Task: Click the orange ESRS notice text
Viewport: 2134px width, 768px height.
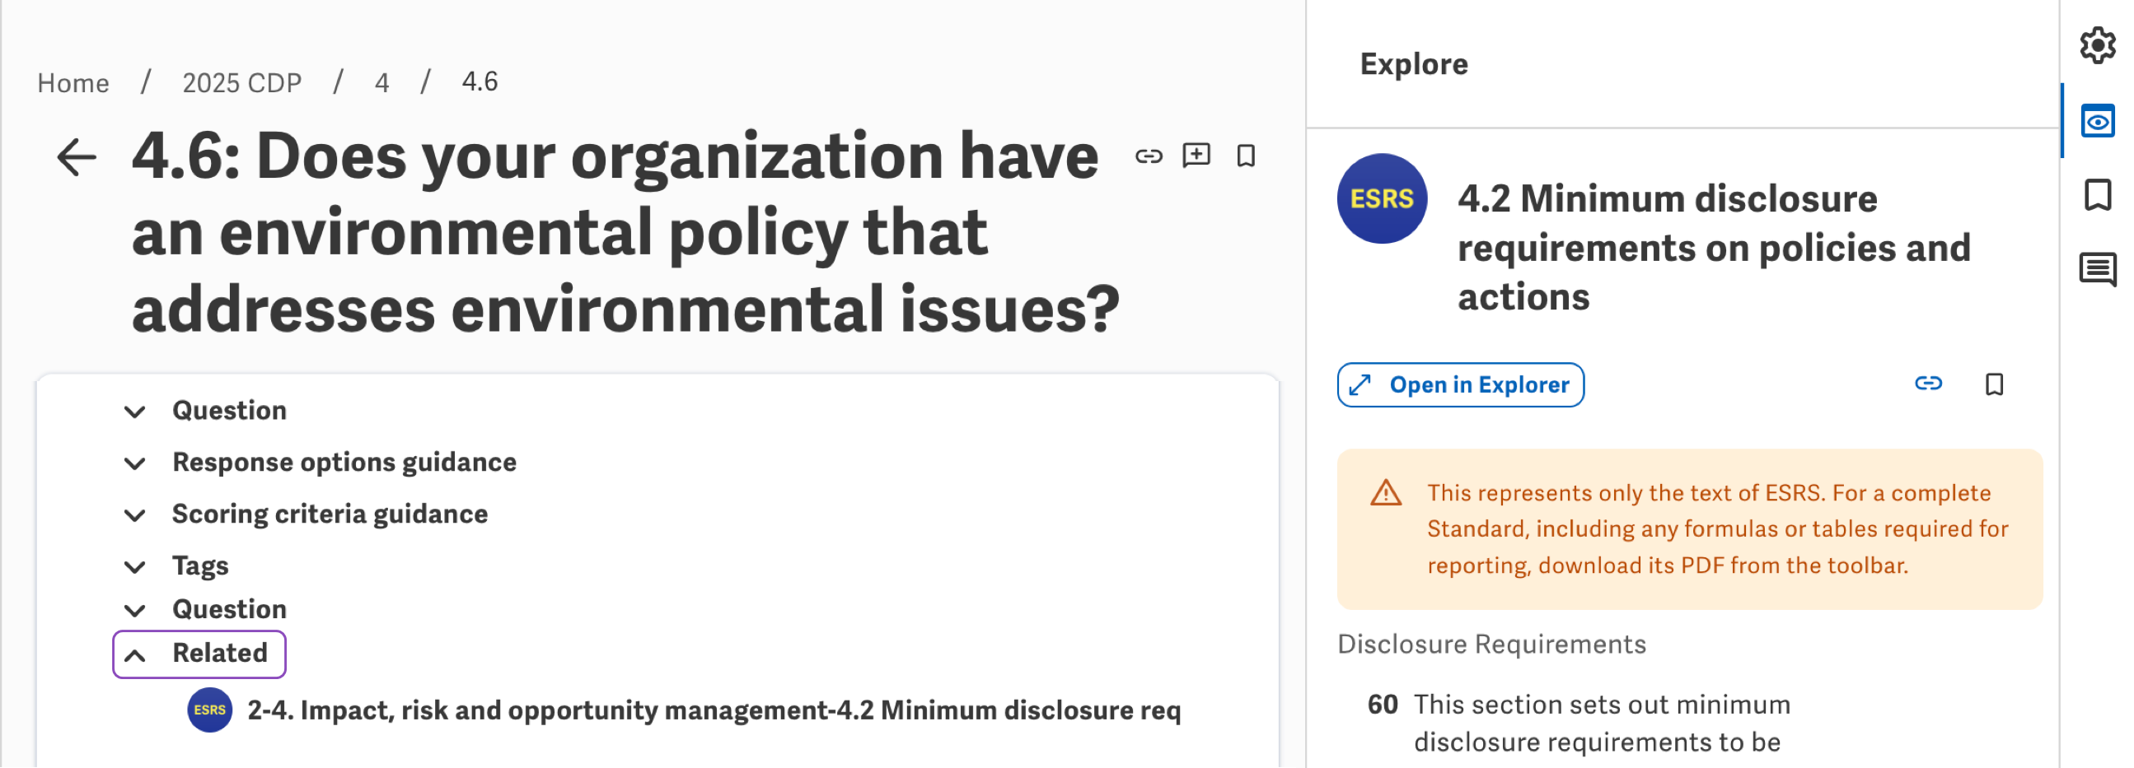Action: [1716, 529]
